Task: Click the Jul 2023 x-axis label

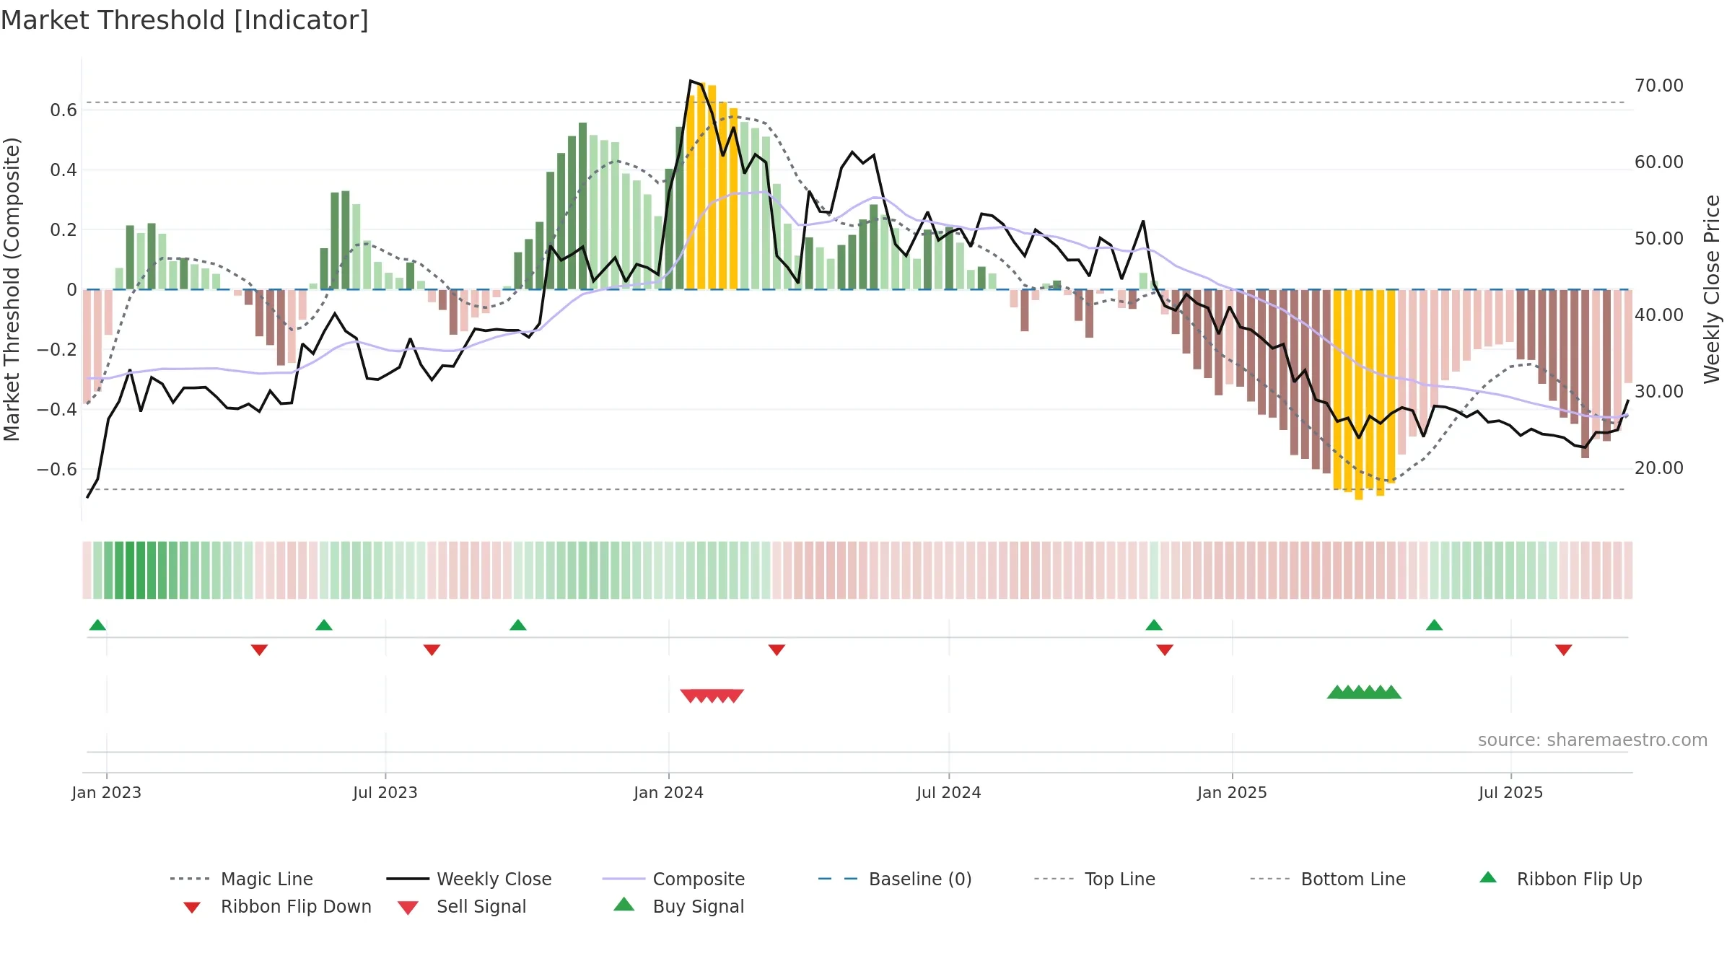Action: coord(385,792)
